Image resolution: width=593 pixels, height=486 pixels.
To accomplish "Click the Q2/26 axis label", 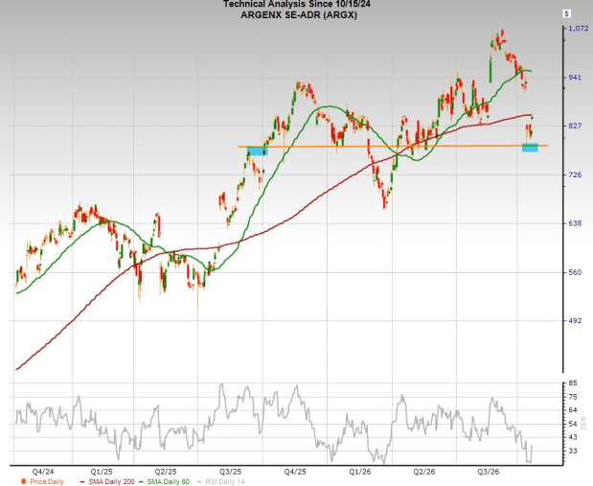I will click(424, 472).
